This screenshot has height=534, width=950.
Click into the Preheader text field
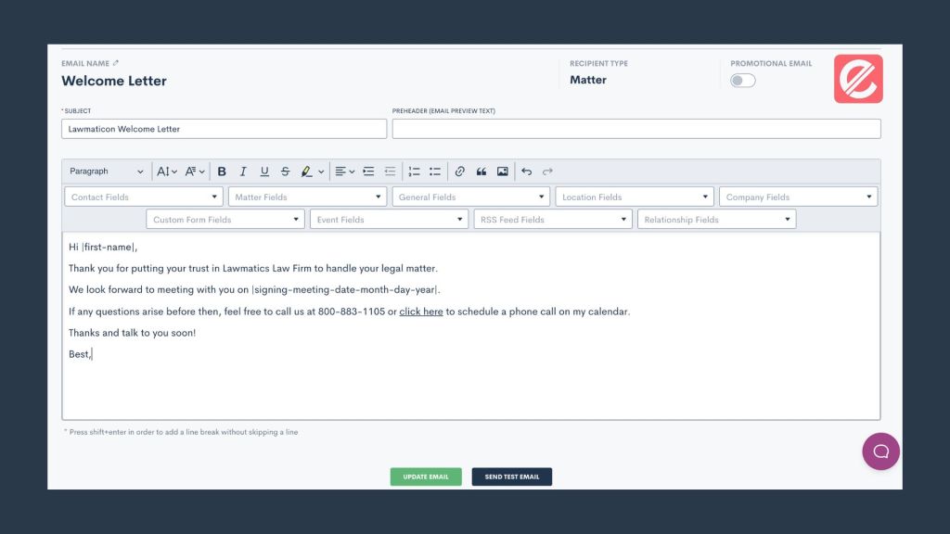coord(636,129)
